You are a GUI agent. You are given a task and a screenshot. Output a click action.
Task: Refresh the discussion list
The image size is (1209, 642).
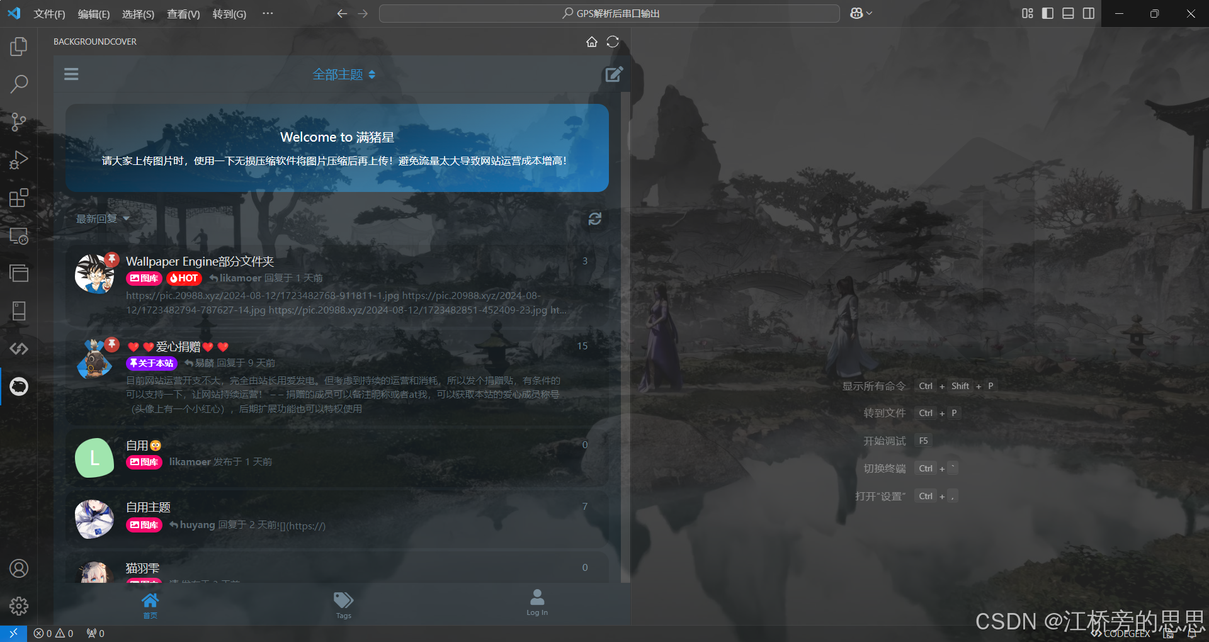coord(595,218)
